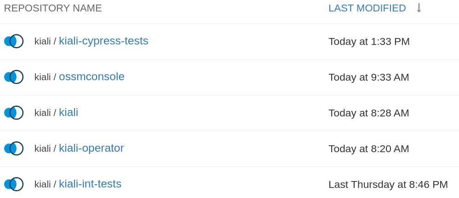Click the kiali namespace text before kiali-int-tests
459x198 pixels.
coord(42,184)
